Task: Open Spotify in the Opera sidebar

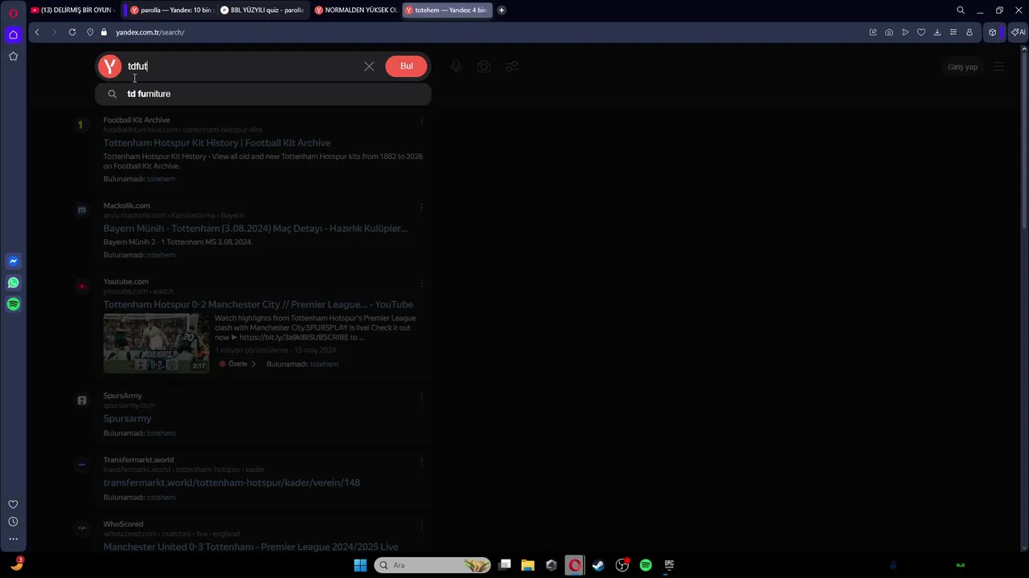Action: 13,304
